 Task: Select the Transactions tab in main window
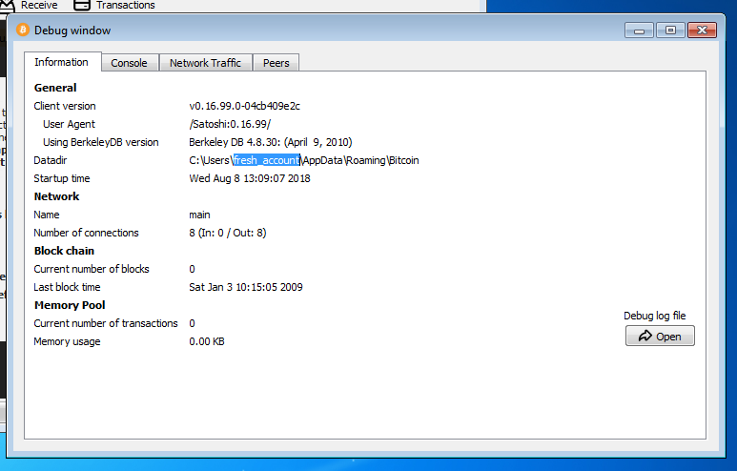pos(113,5)
